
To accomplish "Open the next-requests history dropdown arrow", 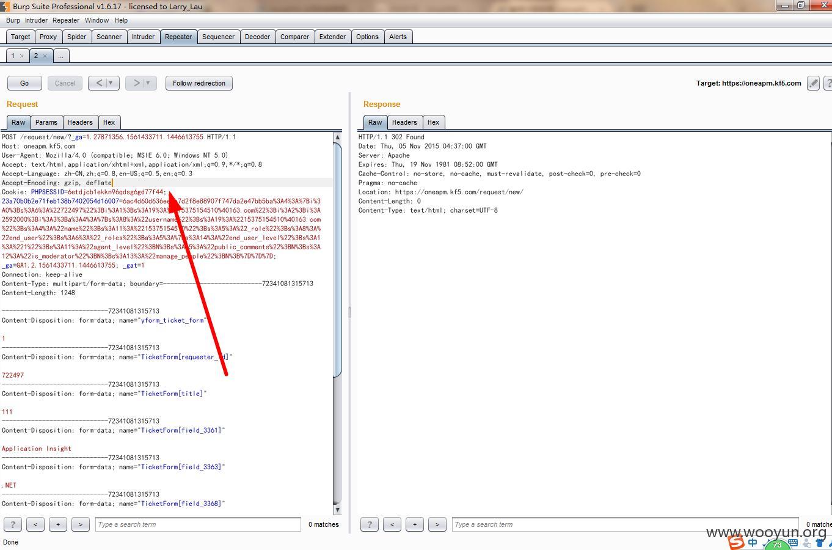I will [x=148, y=83].
